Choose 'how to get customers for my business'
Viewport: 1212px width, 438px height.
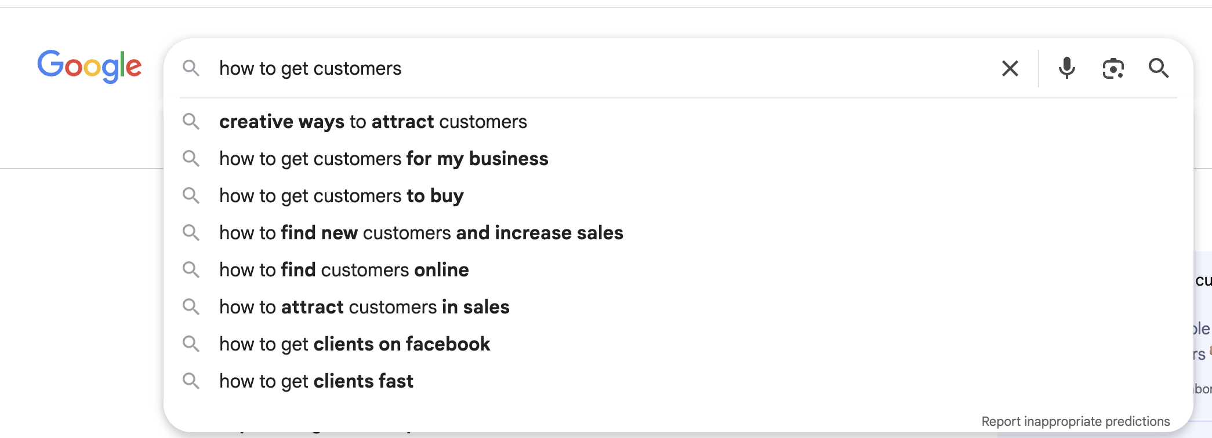tap(383, 159)
